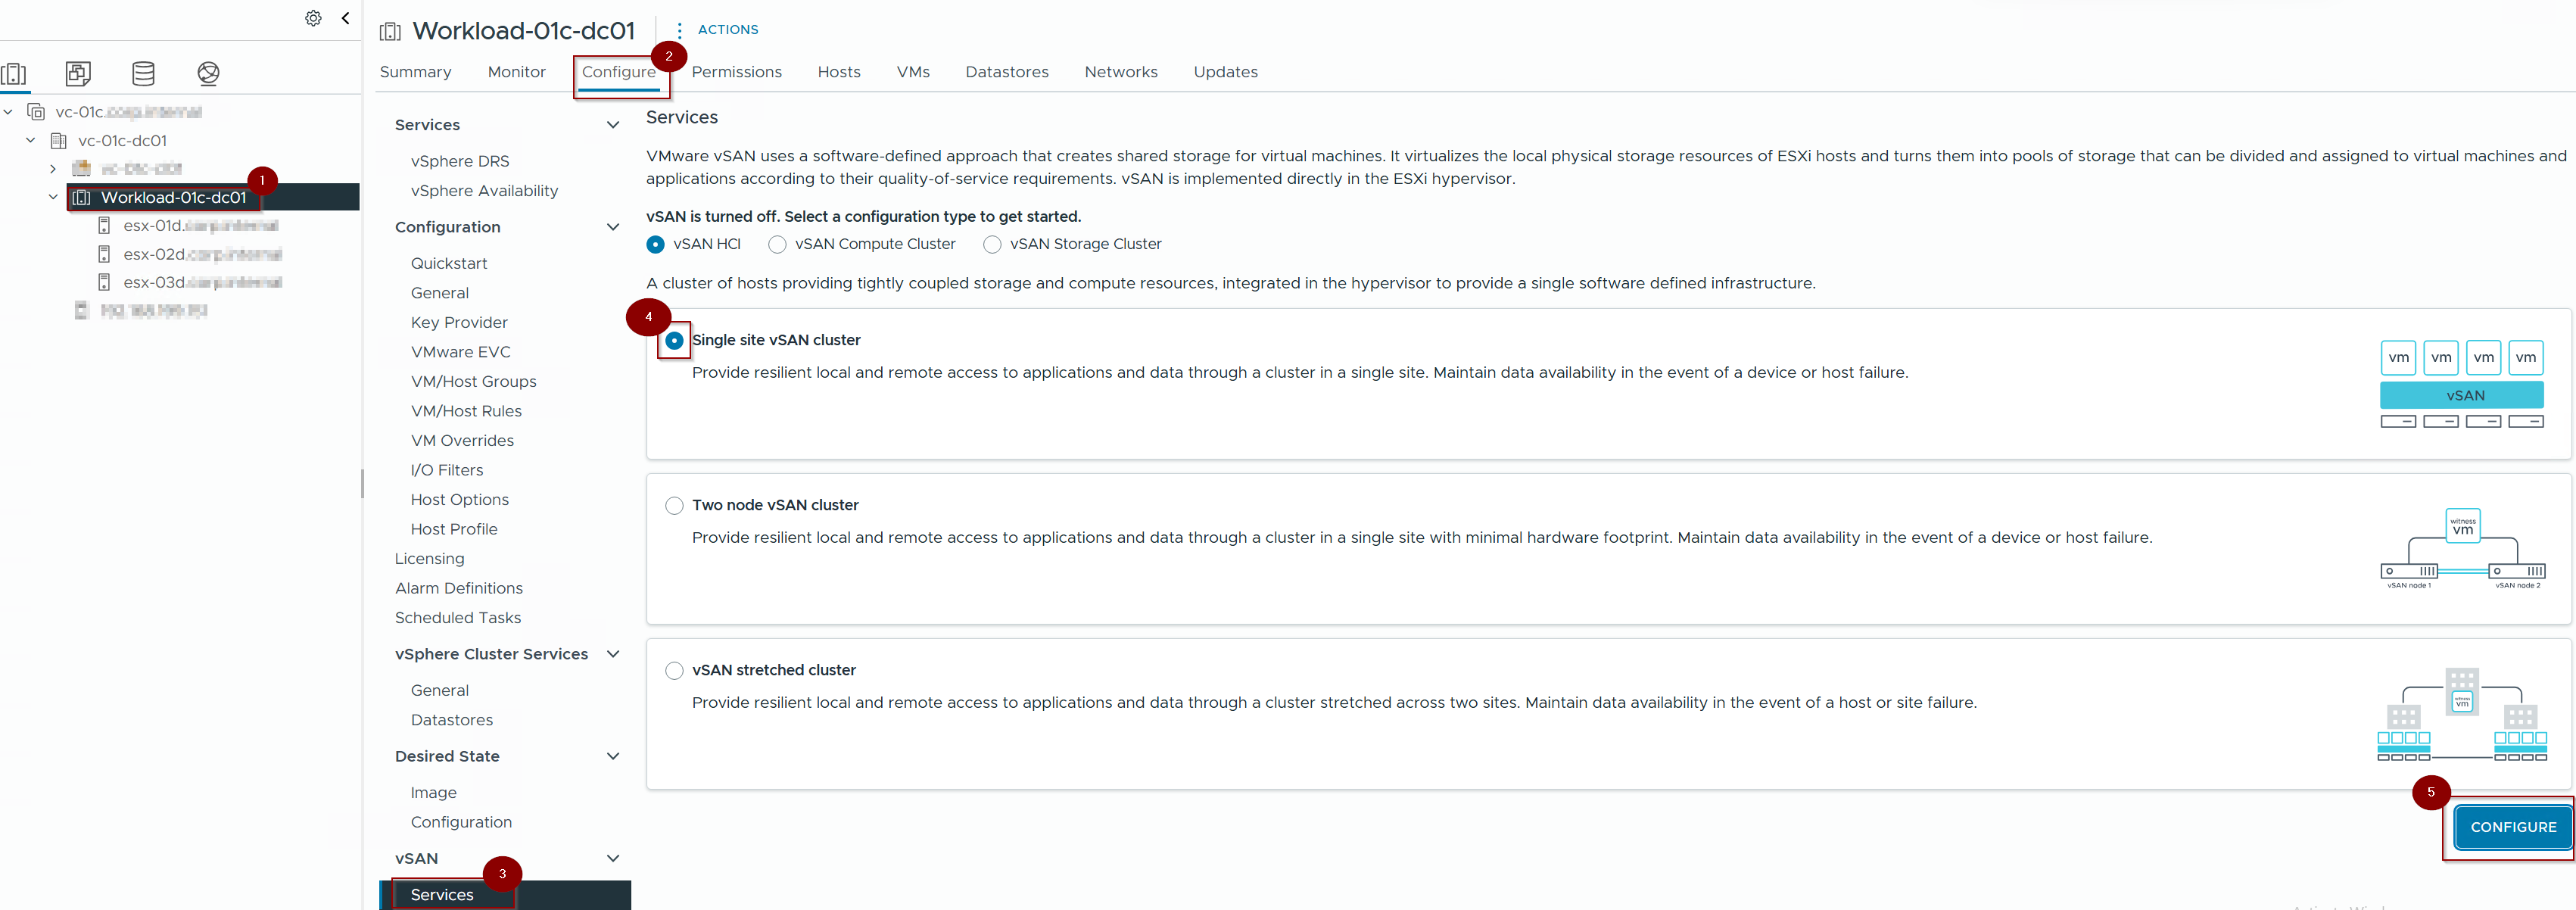This screenshot has height=910, width=2576.
Task: Click the blue CONFIGURE button
Action: (2512, 827)
